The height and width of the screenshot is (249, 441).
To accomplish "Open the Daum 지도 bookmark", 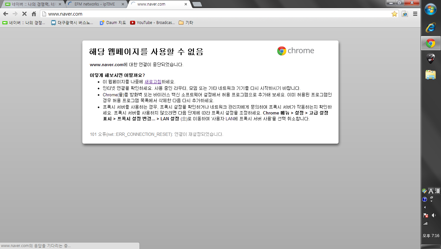I will (113, 23).
